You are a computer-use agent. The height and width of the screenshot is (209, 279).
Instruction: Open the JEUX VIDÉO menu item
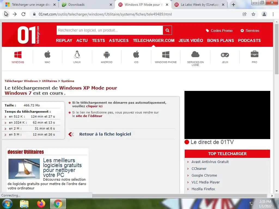(x=191, y=41)
